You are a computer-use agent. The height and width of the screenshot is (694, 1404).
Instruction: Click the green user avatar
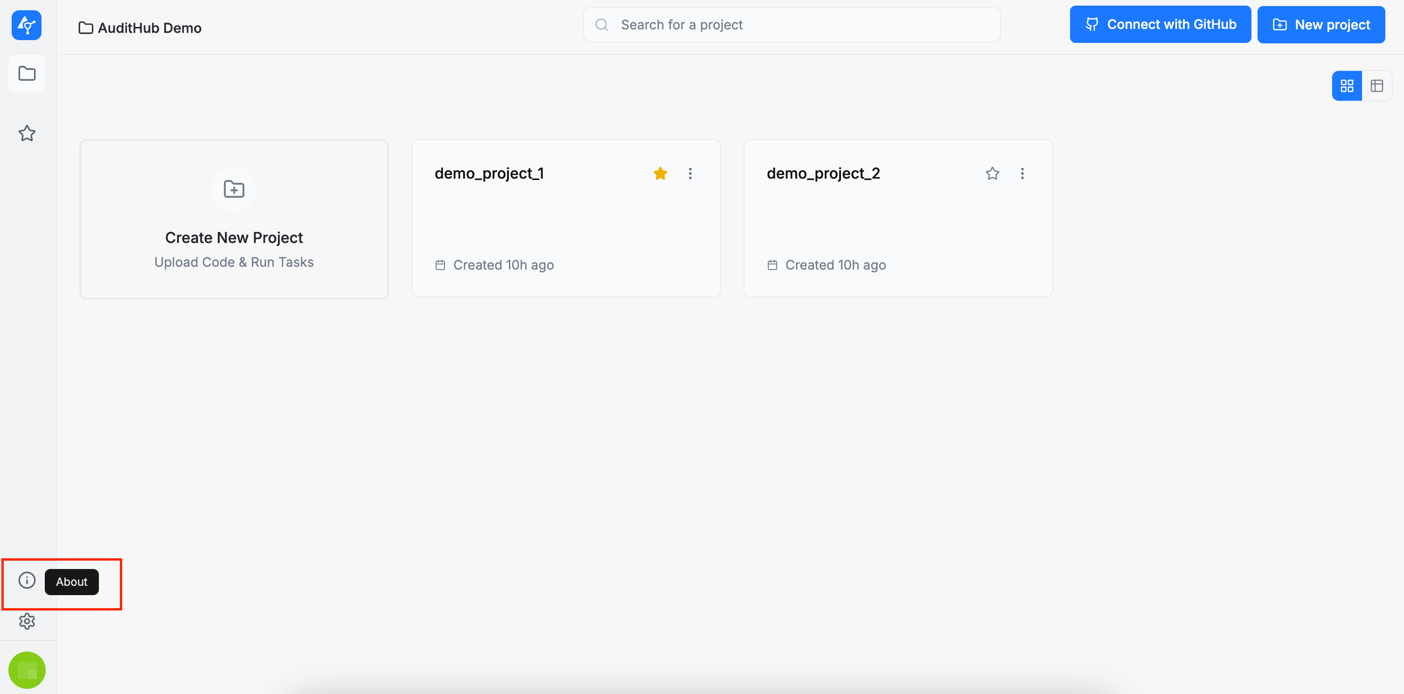click(x=27, y=669)
